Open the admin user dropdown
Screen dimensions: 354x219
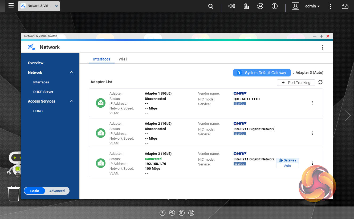(312, 6)
